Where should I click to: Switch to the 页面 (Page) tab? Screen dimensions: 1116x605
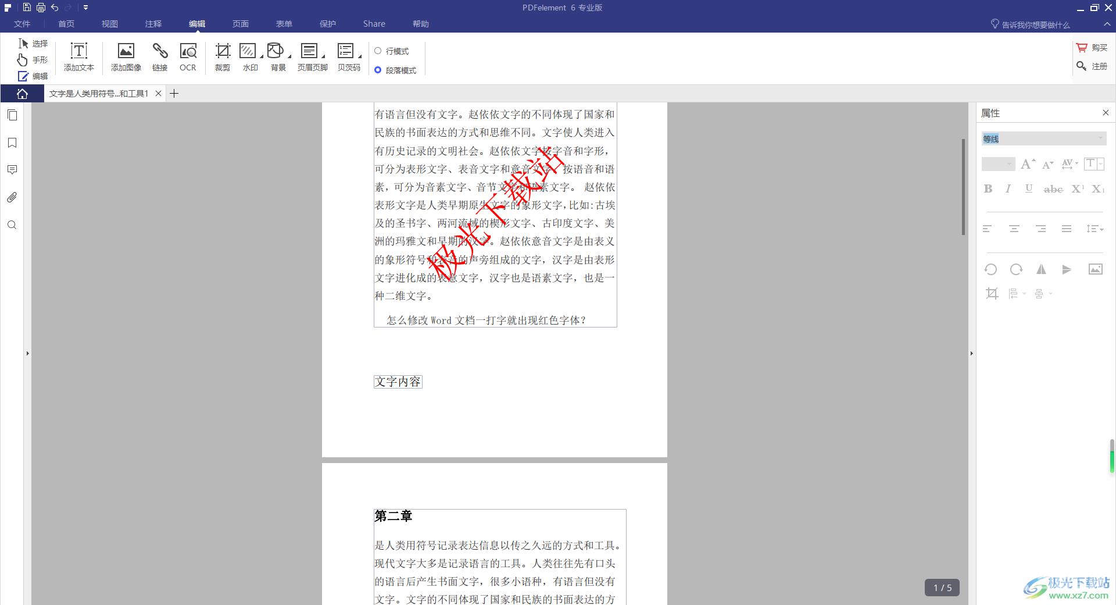point(241,24)
